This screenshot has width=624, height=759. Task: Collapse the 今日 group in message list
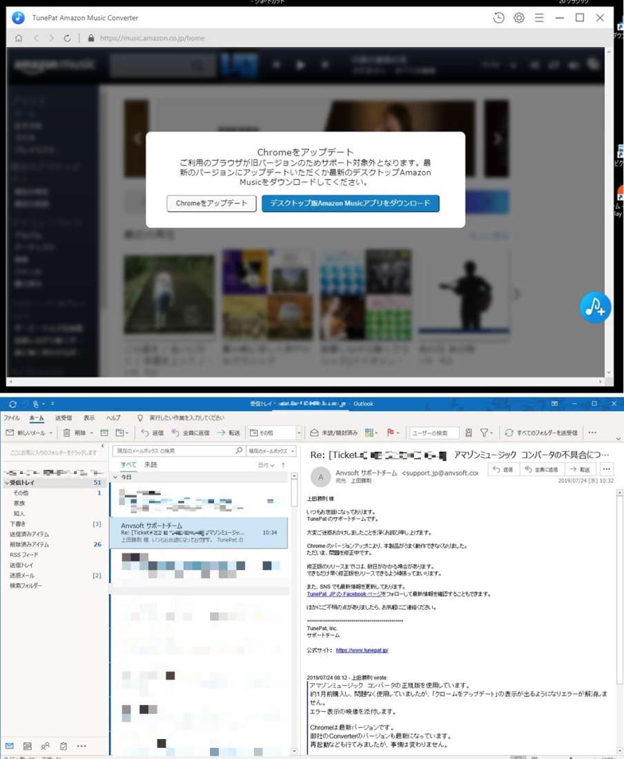pyautogui.click(x=115, y=477)
